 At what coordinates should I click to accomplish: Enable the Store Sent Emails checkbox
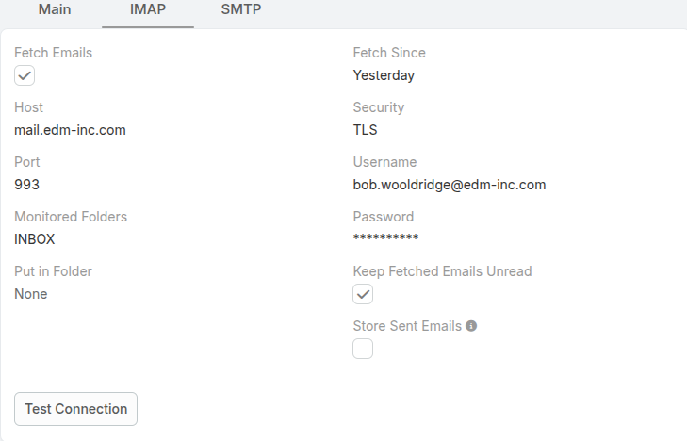coord(363,349)
